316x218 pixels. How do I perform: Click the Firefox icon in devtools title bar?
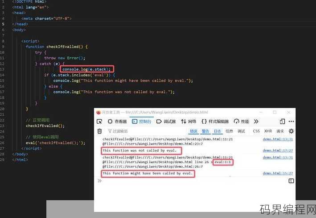coord(98,112)
